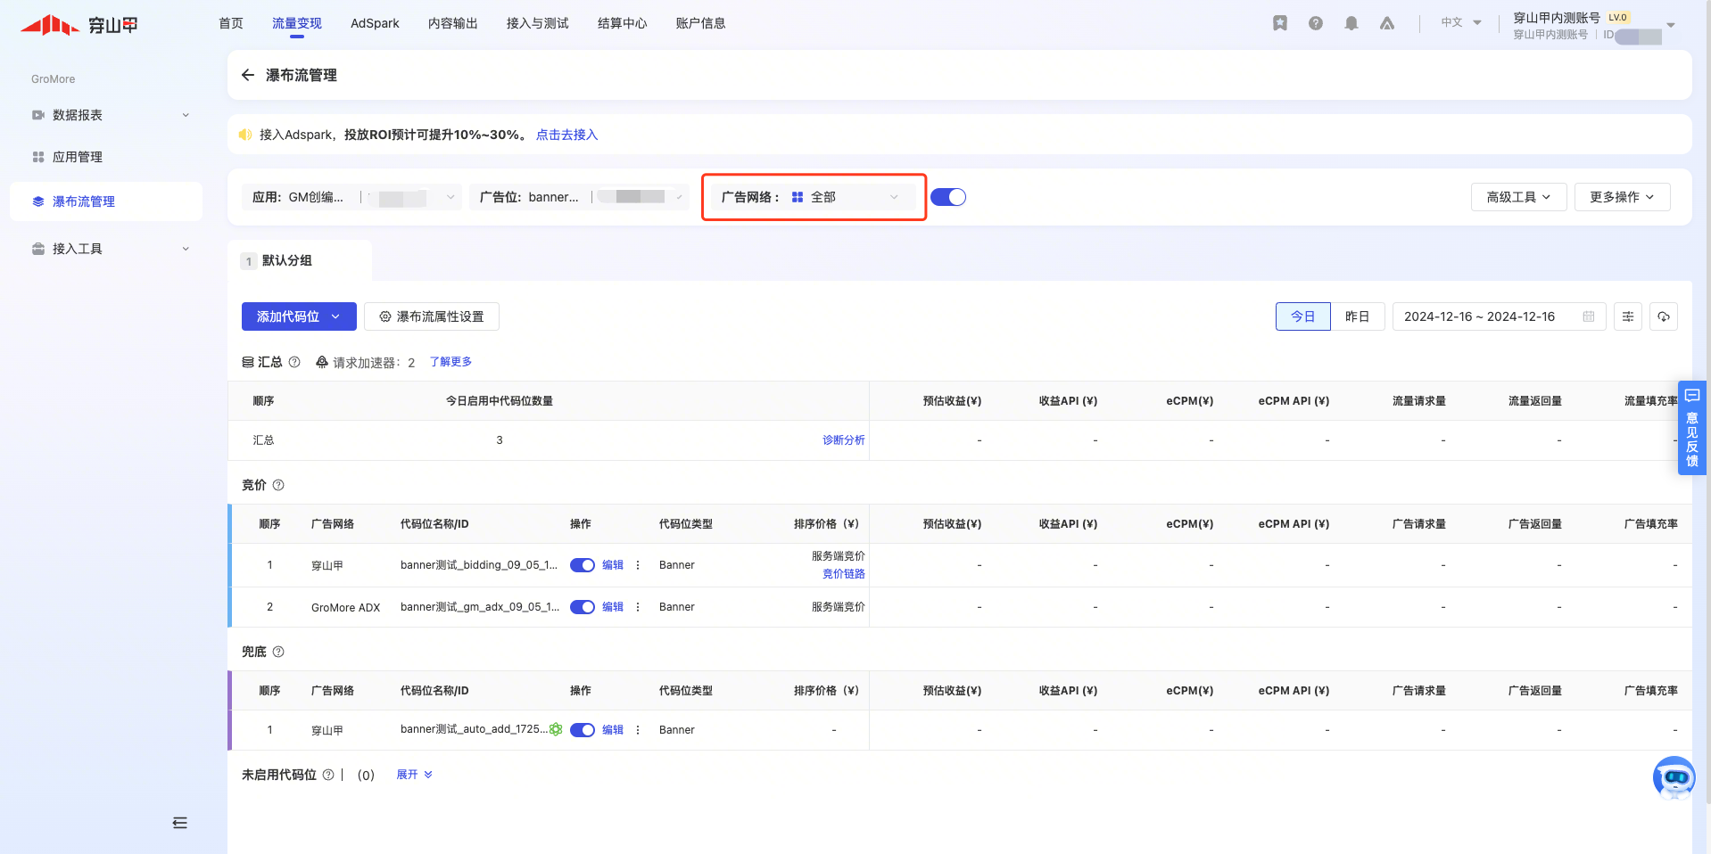Open 应用管理 in the sidebar

(x=78, y=157)
